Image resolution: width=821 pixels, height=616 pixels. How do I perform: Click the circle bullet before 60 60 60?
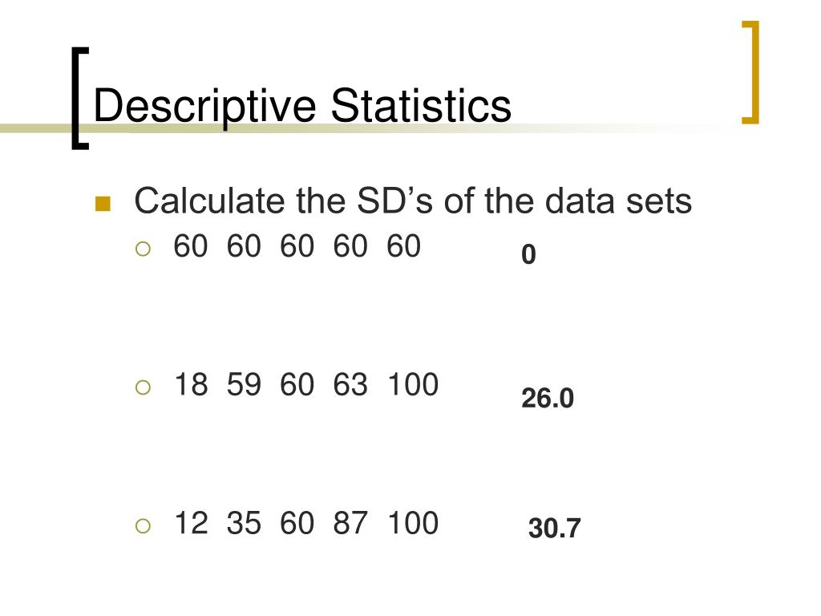[143, 249]
